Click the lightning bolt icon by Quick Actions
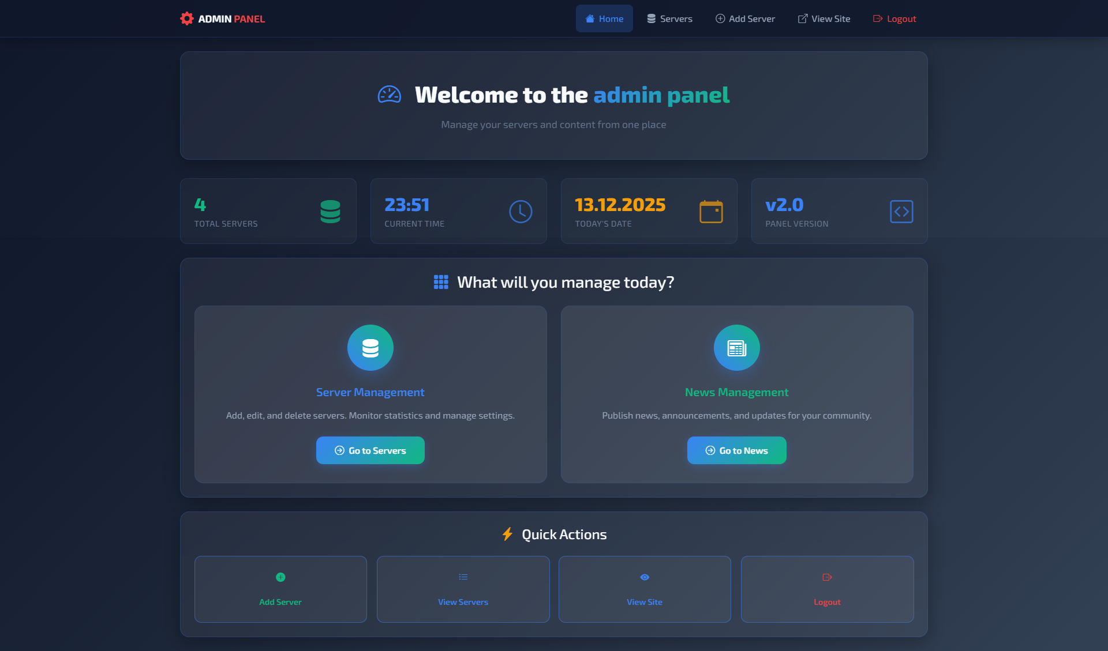Screen dimensions: 1108x651 [507, 534]
